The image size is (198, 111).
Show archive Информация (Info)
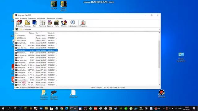click(x=73, y=23)
